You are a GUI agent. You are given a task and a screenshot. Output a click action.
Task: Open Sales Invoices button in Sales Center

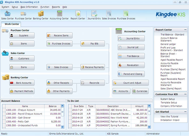[59, 67]
